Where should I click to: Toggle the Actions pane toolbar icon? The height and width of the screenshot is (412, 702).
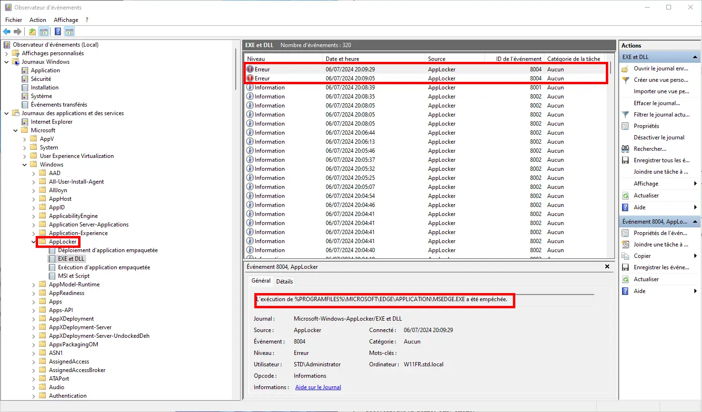70,32
